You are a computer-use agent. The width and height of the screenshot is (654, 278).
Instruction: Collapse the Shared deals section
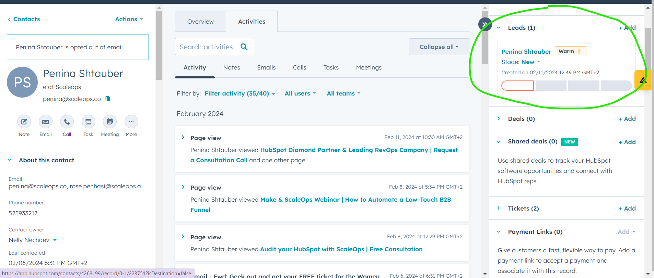point(499,142)
